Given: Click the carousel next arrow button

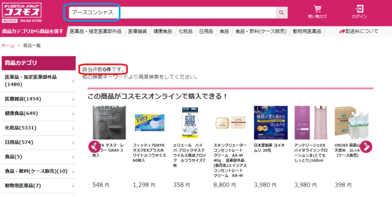Looking at the screenshot, I should pos(366,147).
